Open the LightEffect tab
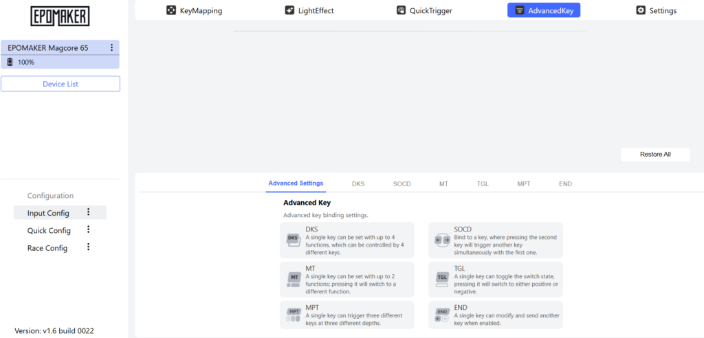This screenshot has height=338, width=704. coord(311,10)
